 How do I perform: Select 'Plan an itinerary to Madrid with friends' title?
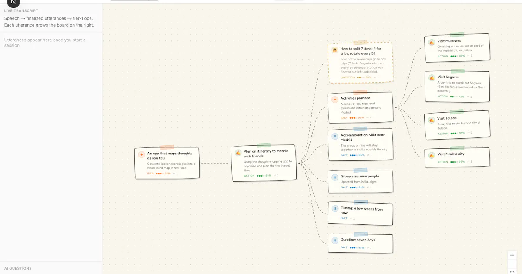point(266,154)
